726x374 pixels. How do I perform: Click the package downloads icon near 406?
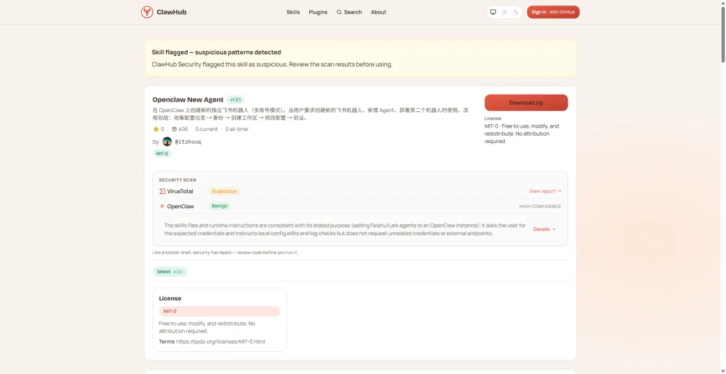pos(174,129)
